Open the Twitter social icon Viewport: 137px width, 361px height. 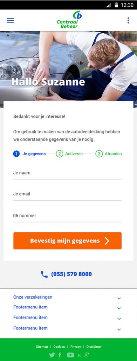[52, 355]
